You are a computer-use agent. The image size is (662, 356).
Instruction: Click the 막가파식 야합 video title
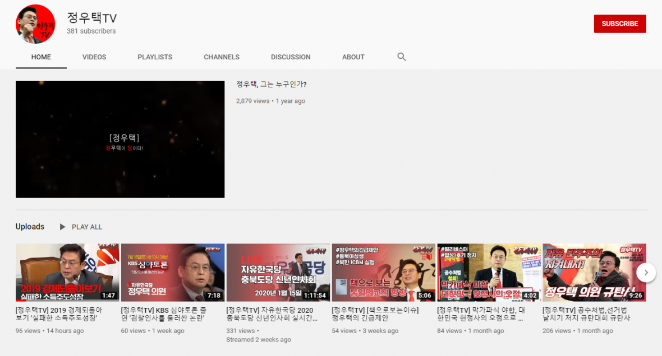pyautogui.click(x=481, y=314)
